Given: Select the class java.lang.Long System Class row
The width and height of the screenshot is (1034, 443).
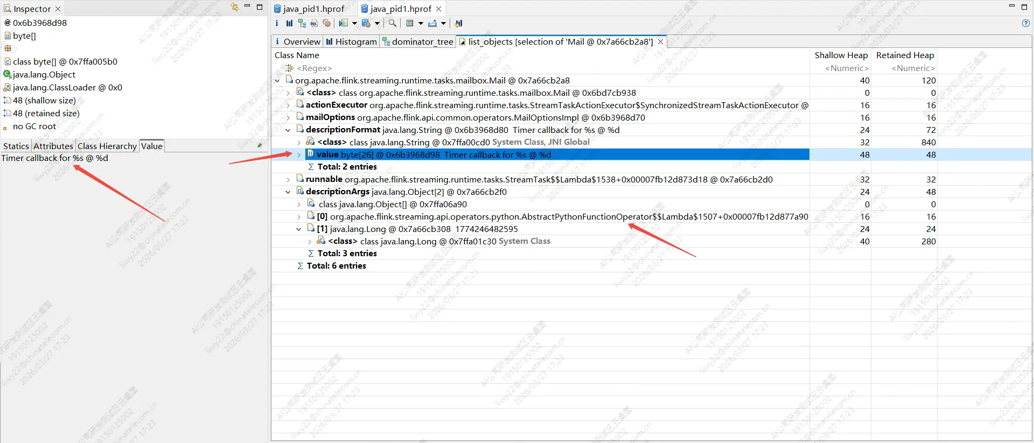Looking at the screenshot, I should pos(439,242).
